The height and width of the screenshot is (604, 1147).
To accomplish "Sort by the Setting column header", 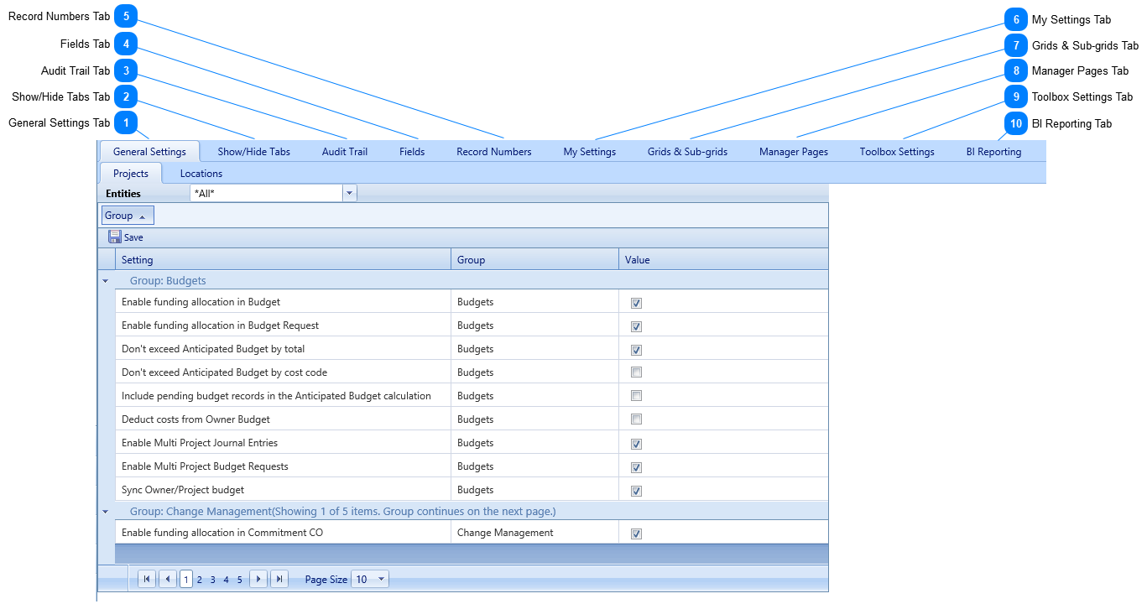I will pos(283,259).
